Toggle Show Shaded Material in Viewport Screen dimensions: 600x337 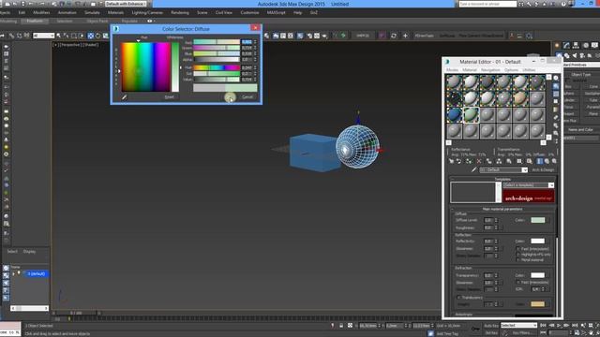pyautogui.click(x=529, y=161)
